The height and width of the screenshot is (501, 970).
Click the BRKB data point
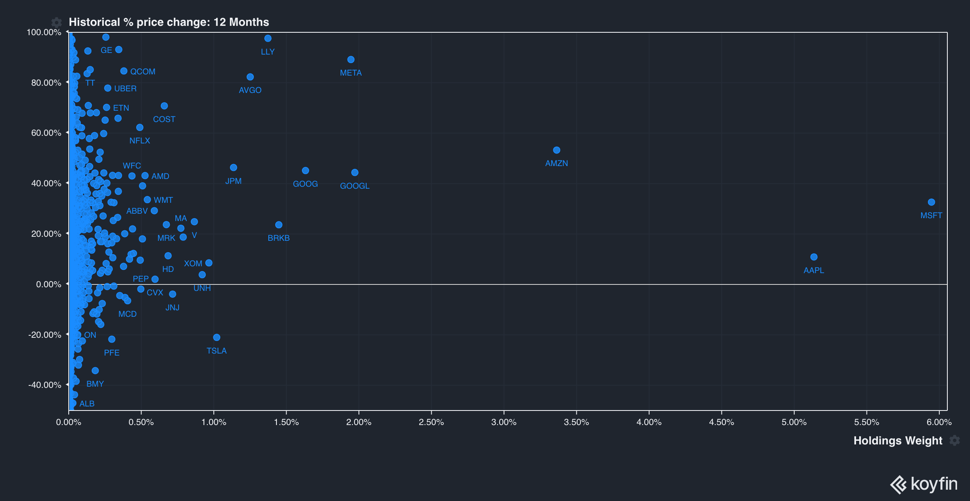click(x=278, y=225)
